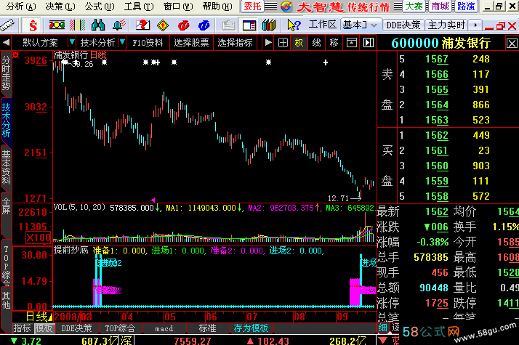Screen dimensions: 519x345
Task: Expand the 默认方案 scheme dropdown arrow
Action: (x=71, y=42)
